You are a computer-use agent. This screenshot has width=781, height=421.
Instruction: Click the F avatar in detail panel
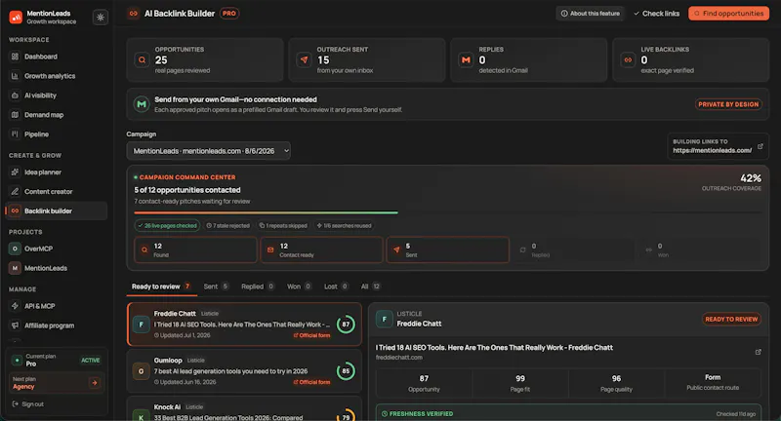[x=384, y=319]
